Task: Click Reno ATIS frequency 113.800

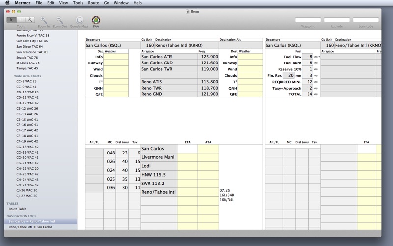Action: click(208, 82)
